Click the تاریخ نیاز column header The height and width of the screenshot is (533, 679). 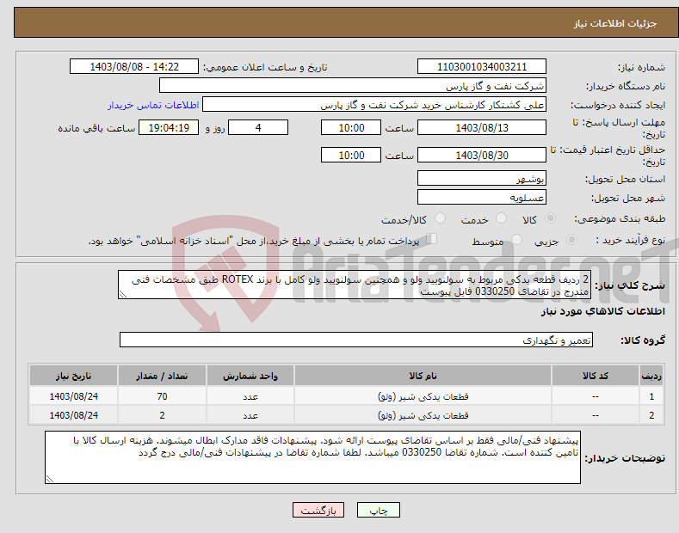[x=74, y=376]
